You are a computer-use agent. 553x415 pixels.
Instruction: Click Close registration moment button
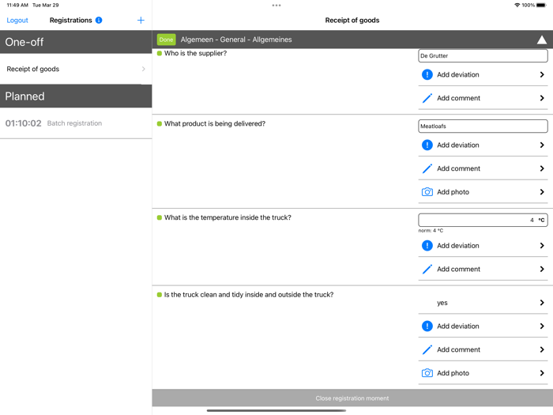click(352, 398)
